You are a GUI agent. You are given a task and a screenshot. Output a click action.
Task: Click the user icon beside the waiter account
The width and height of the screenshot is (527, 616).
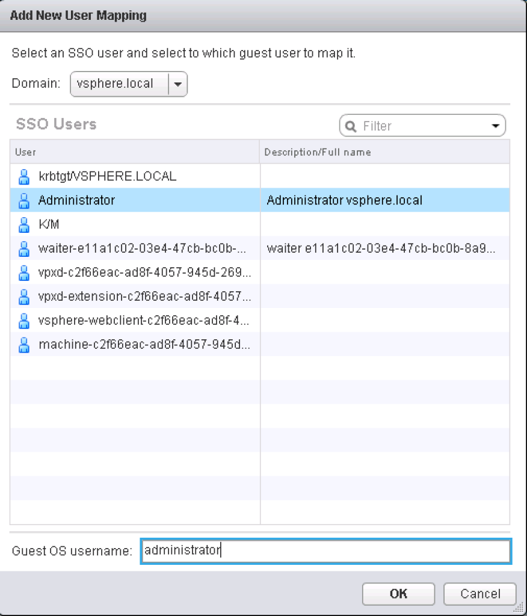click(x=23, y=248)
